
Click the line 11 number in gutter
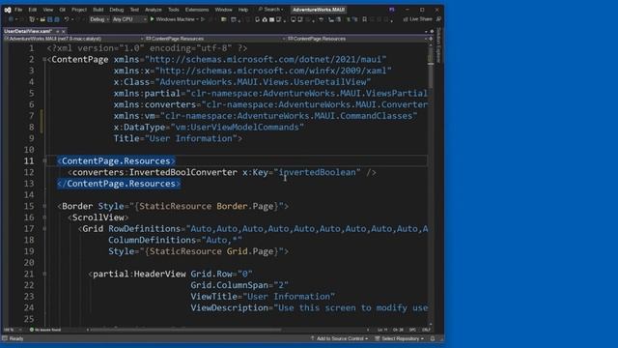click(29, 161)
